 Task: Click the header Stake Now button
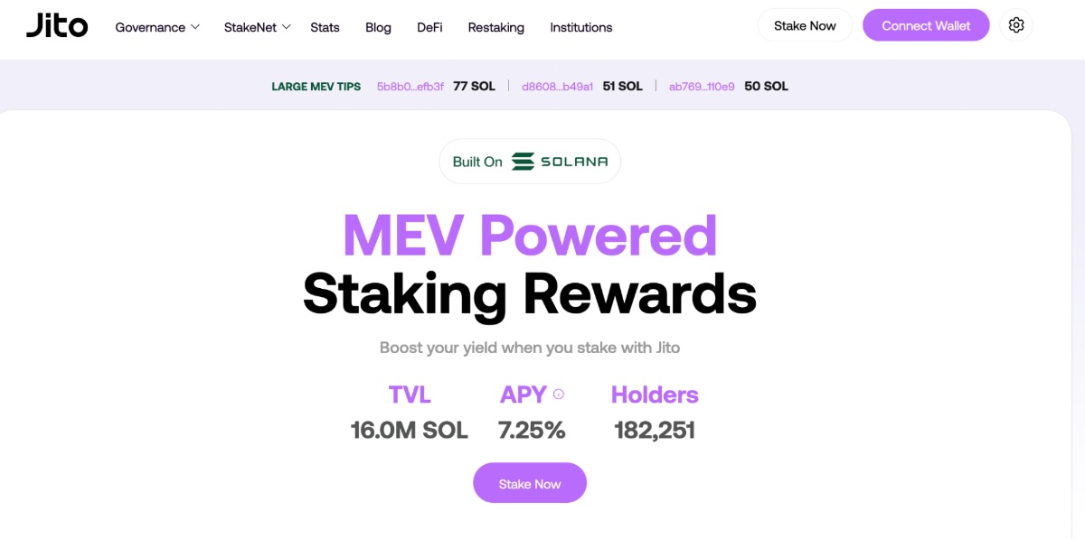click(x=805, y=25)
